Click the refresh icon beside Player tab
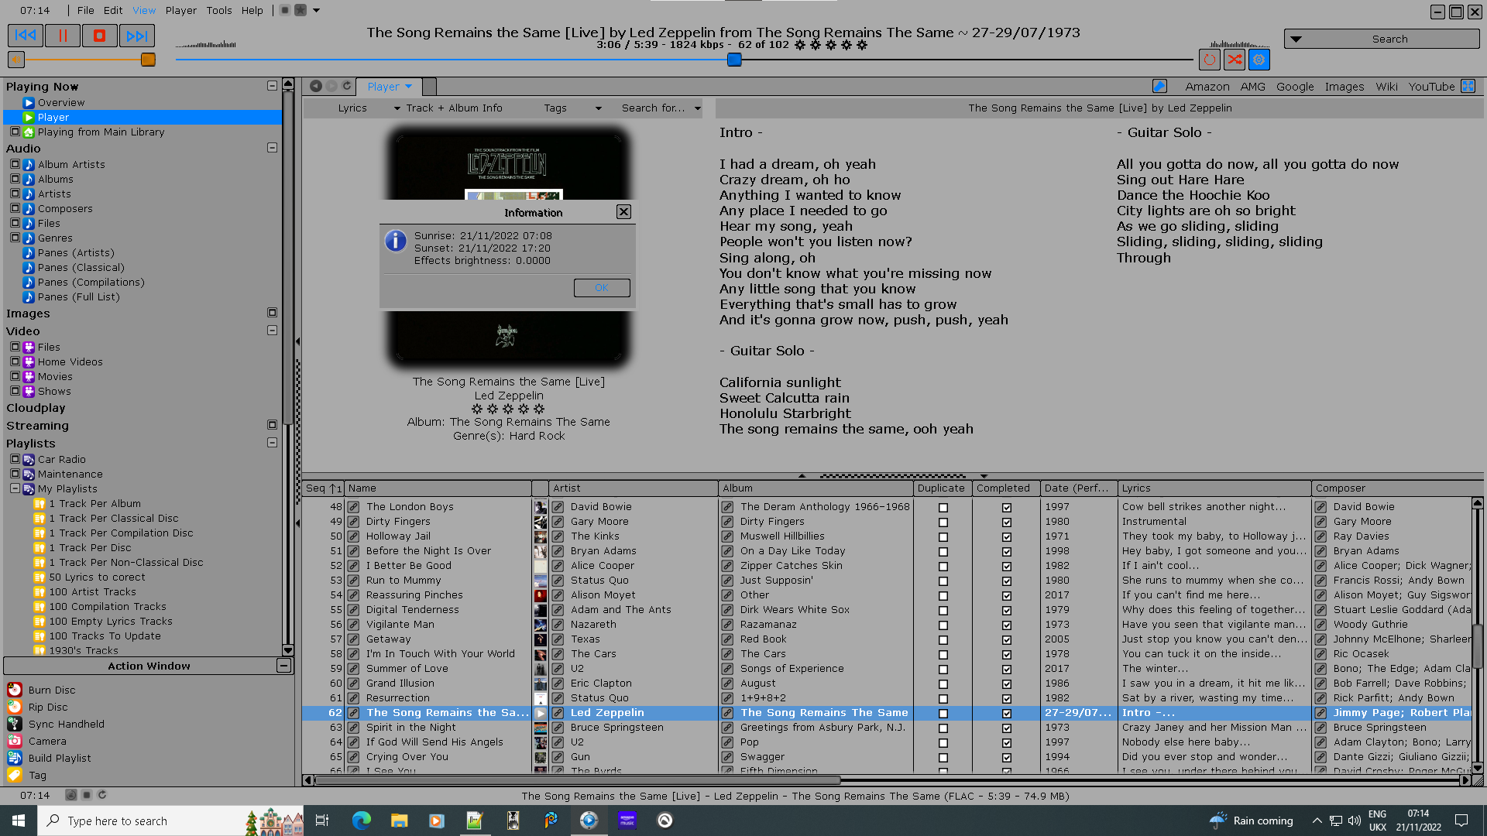This screenshot has width=1487, height=836. [x=347, y=86]
